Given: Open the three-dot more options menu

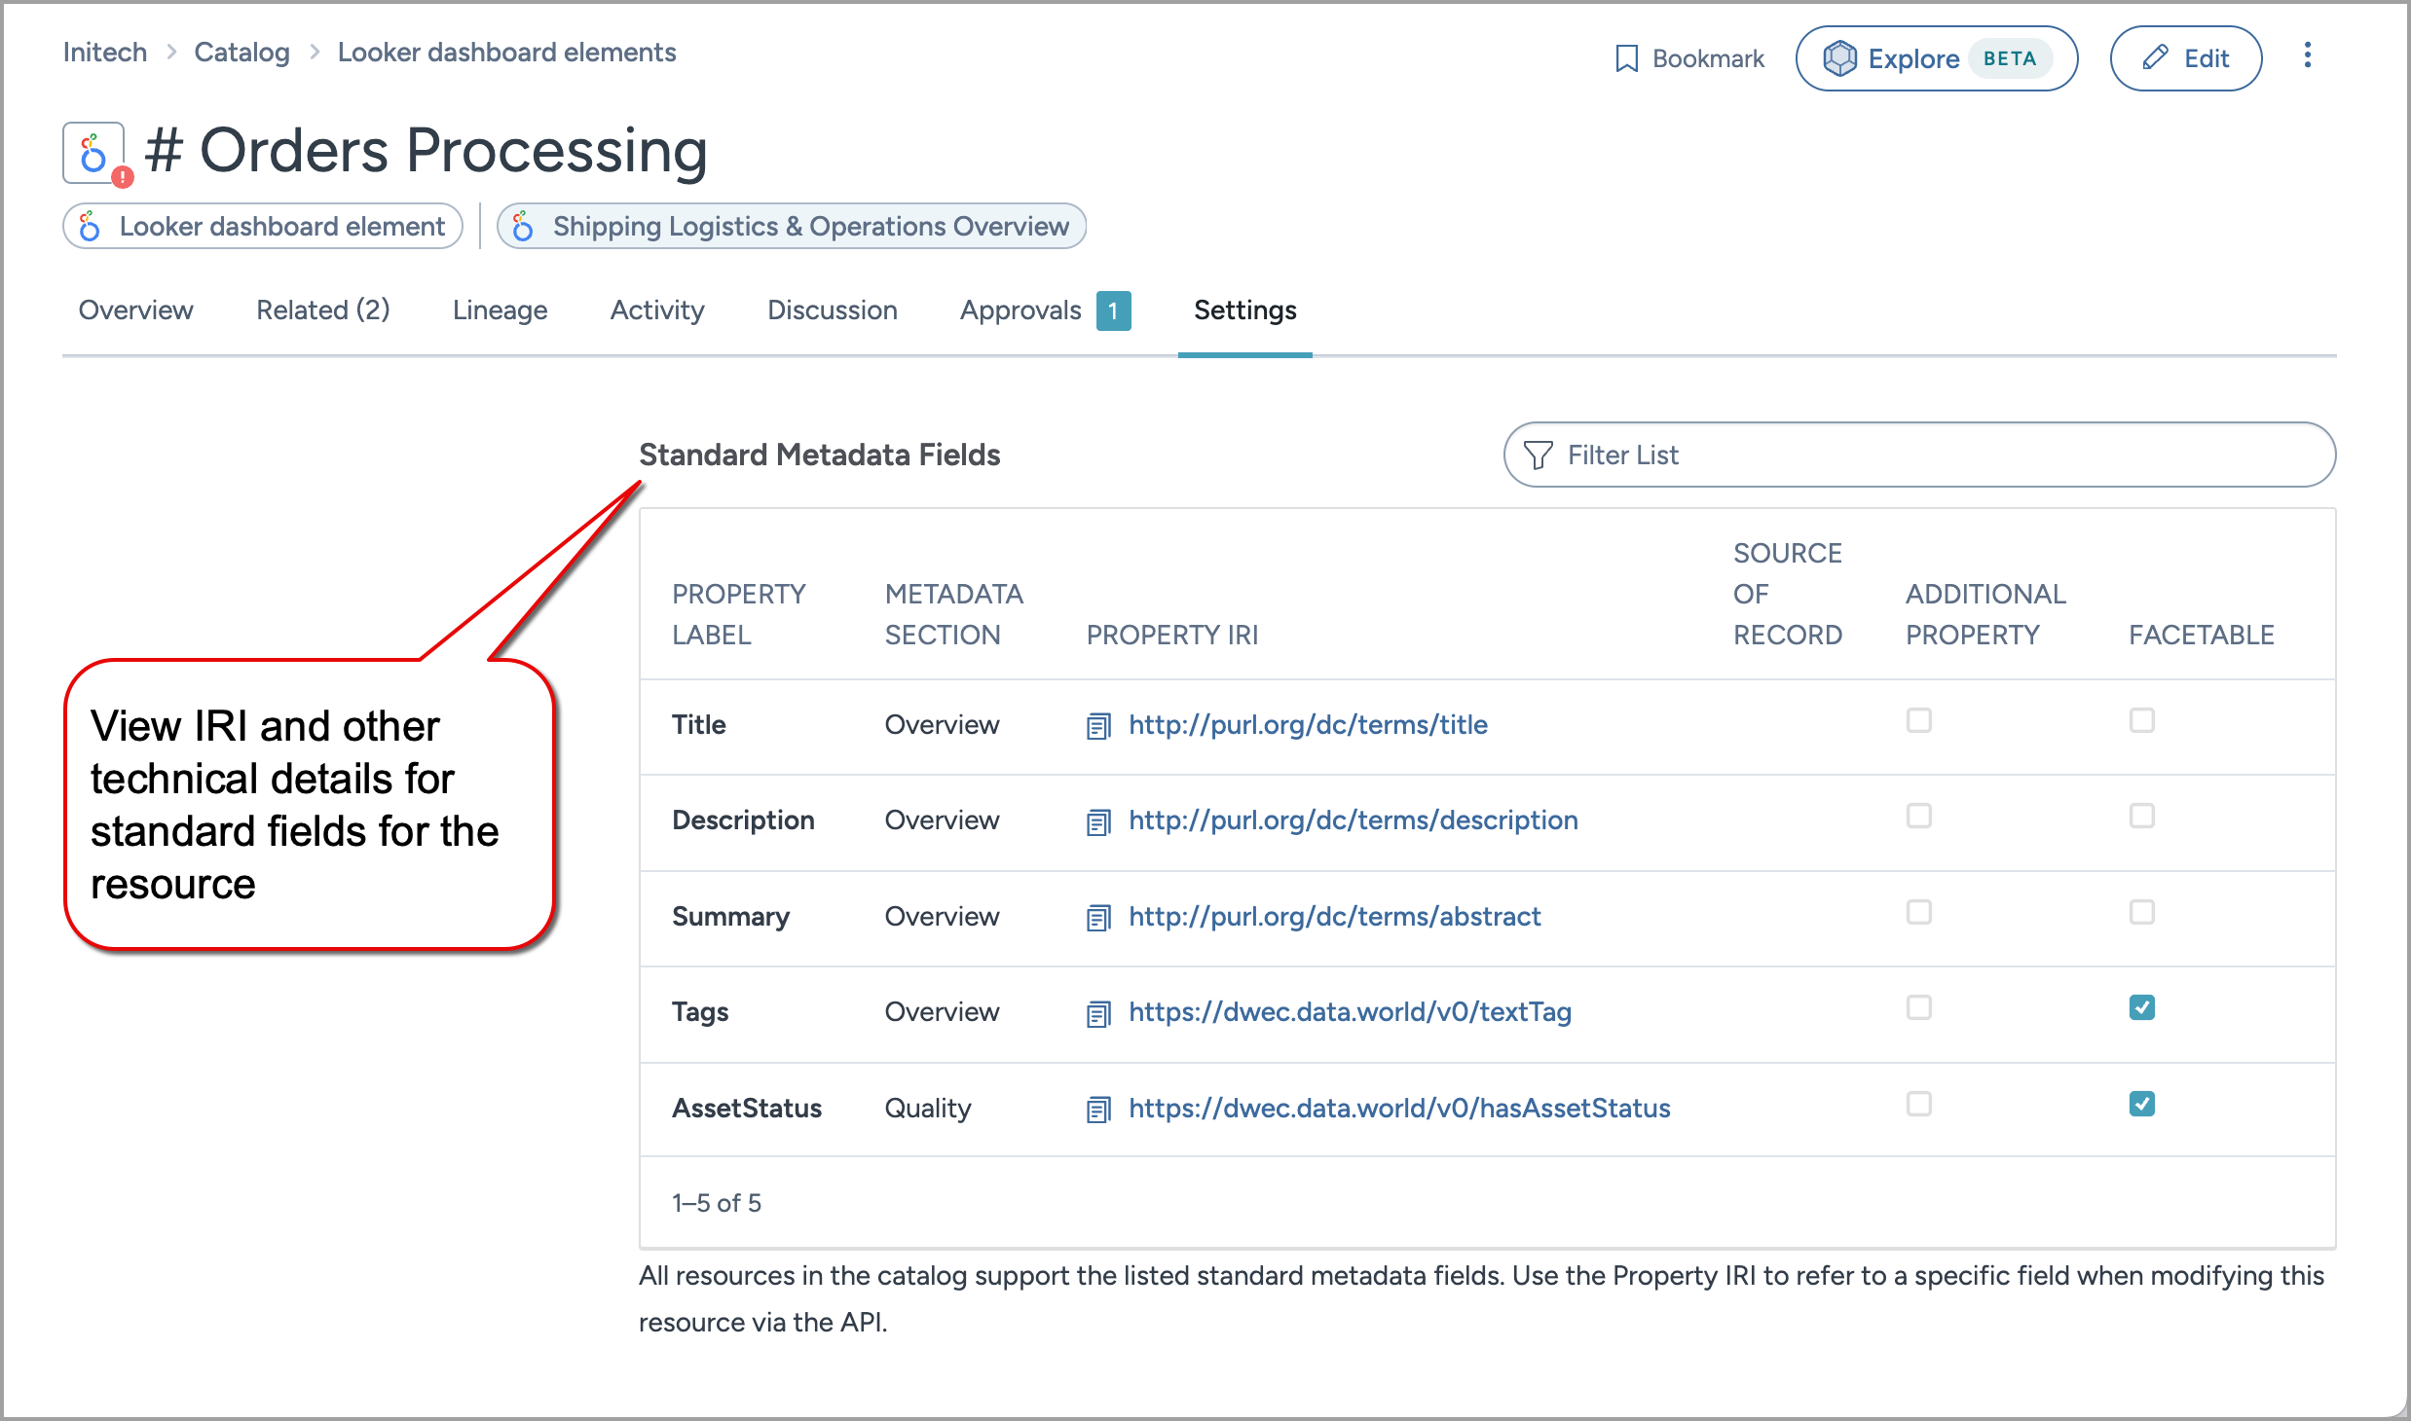Looking at the screenshot, I should coord(2307,55).
